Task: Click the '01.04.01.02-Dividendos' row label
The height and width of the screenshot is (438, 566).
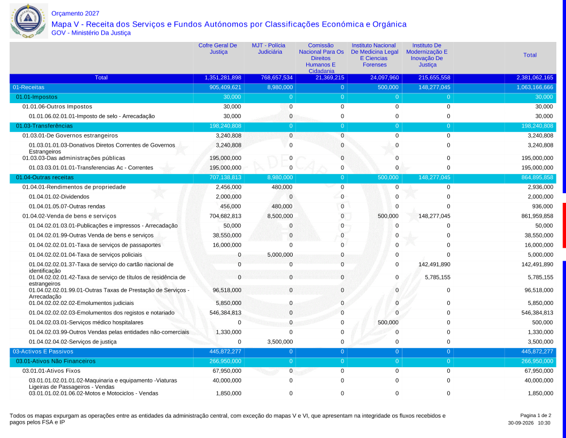Action: (59, 197)
